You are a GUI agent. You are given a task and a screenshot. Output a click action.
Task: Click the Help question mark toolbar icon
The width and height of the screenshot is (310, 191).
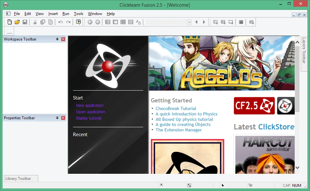78,22
